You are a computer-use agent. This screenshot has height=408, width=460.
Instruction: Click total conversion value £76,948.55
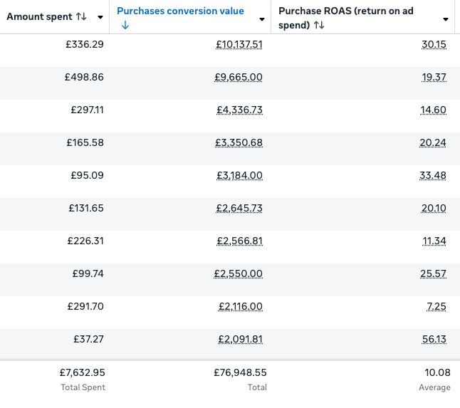pos(240,372)
